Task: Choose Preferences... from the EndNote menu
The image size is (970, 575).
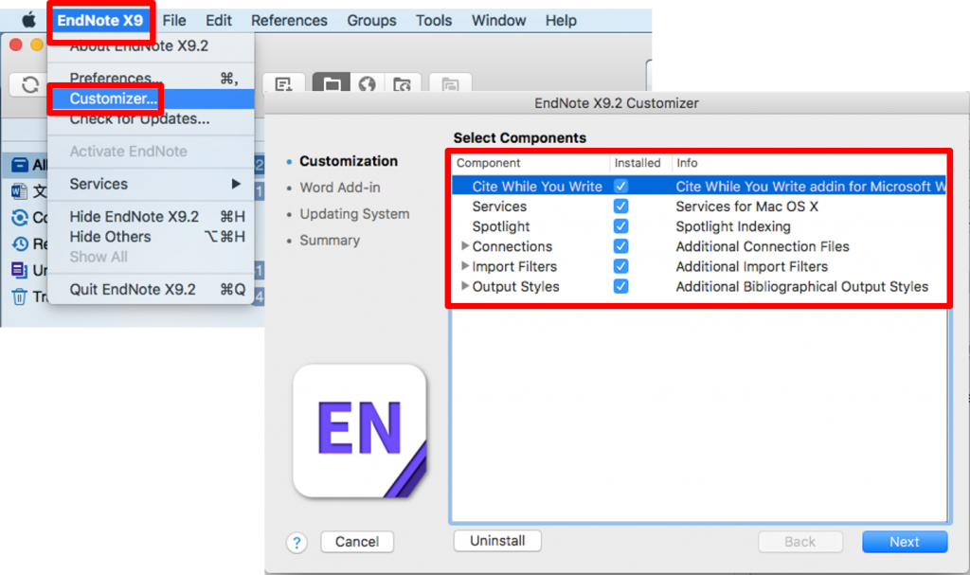Action: pyautogui.click(x=151, y=78)
